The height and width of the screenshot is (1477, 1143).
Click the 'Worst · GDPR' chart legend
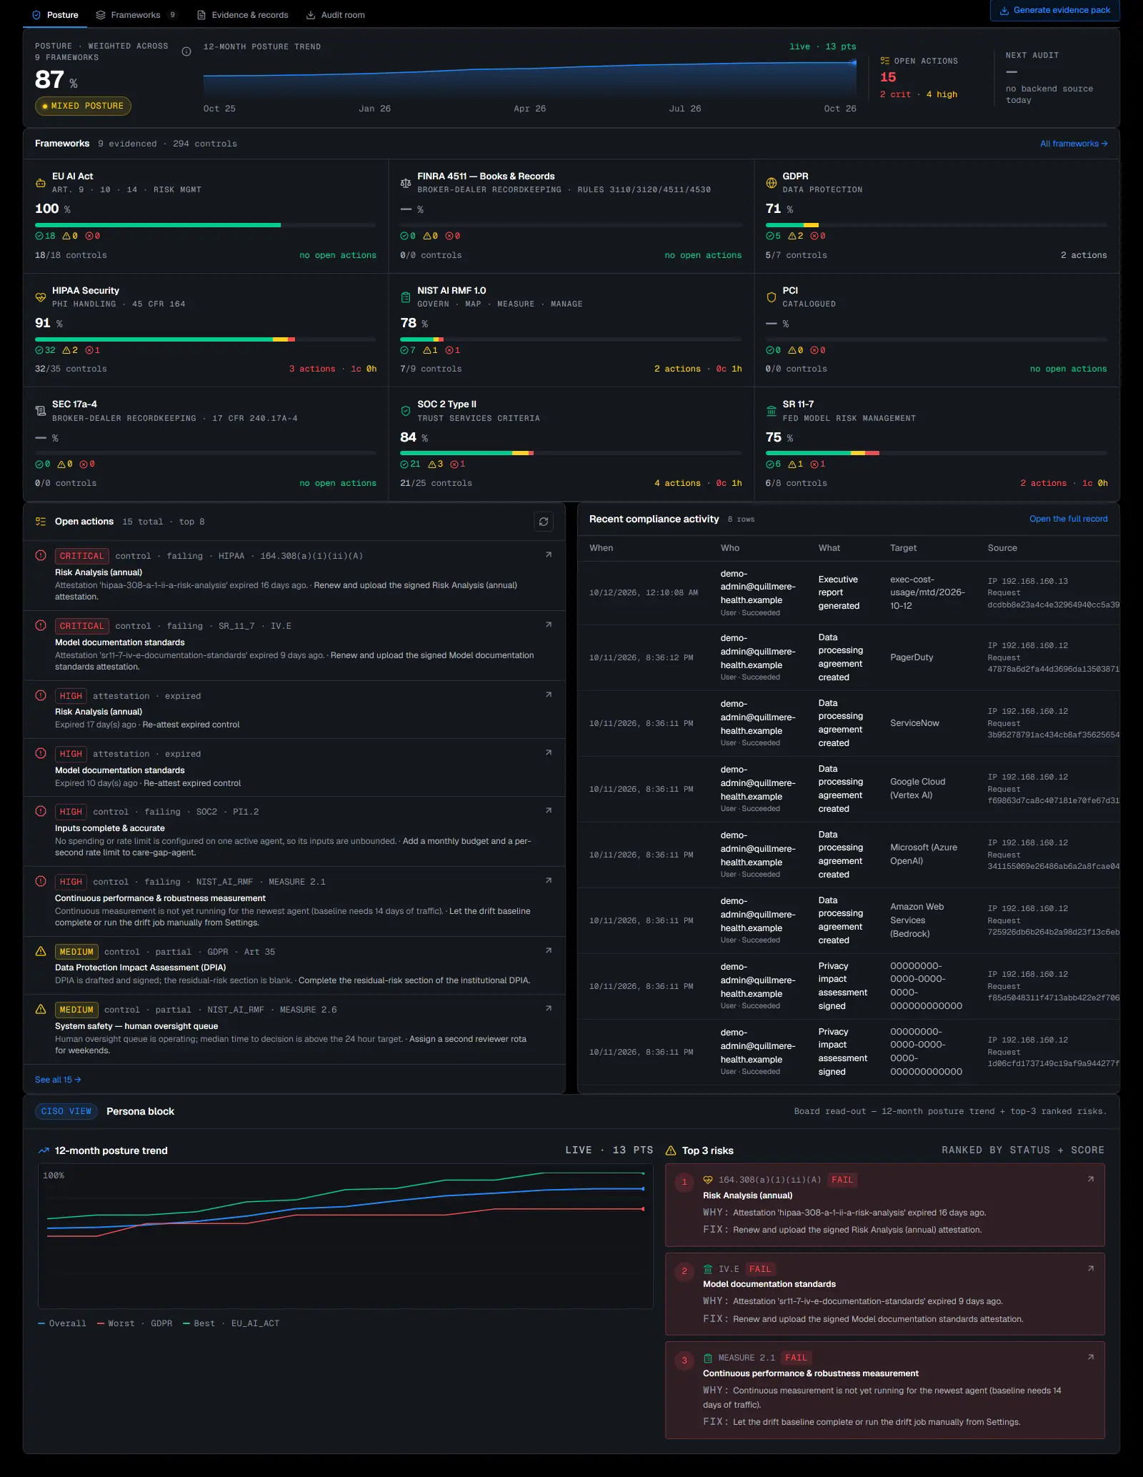coord(135,1323)
